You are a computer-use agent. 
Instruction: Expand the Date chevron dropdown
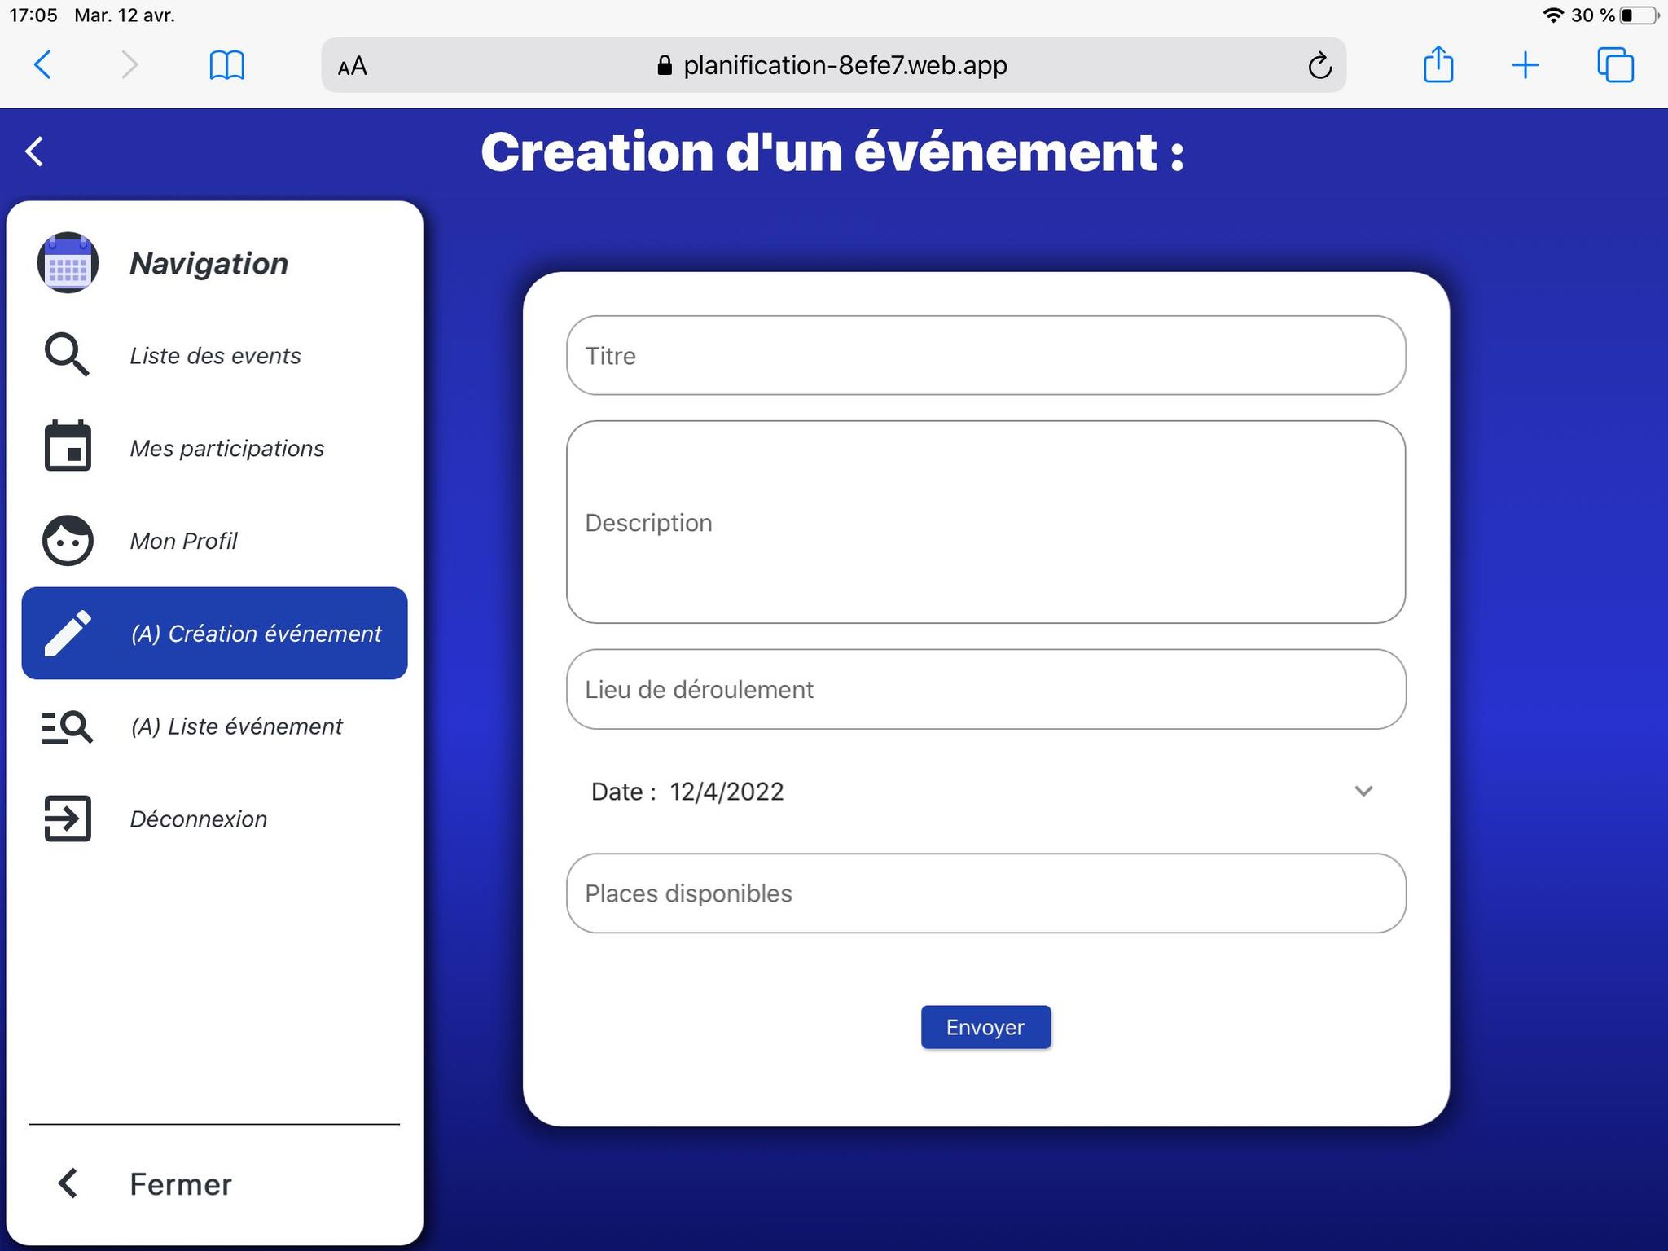click(x=1363, y=791)
